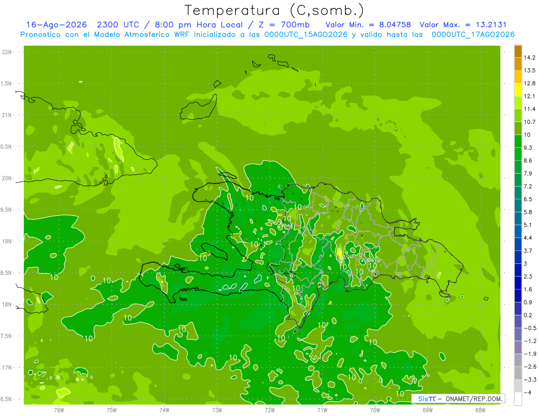Click the '-0.5' colorbar label
This screenshot has height=416, width=539.
[530, 328]
